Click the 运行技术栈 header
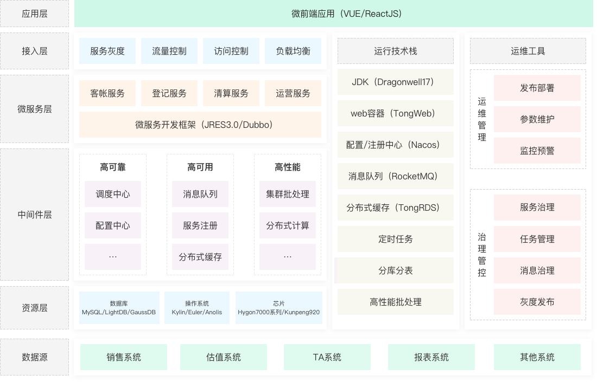Screen dimensions: 597x382 (395, 51)
